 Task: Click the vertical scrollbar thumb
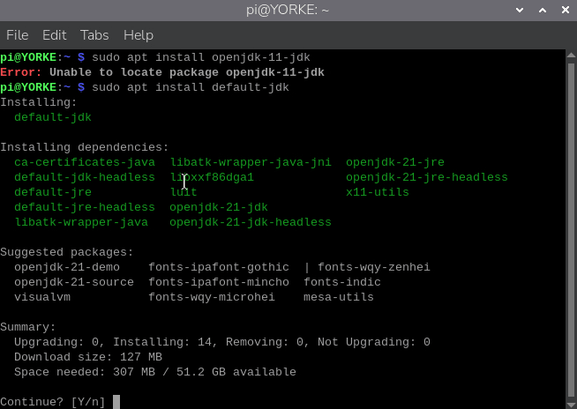(x=571, y=230)
